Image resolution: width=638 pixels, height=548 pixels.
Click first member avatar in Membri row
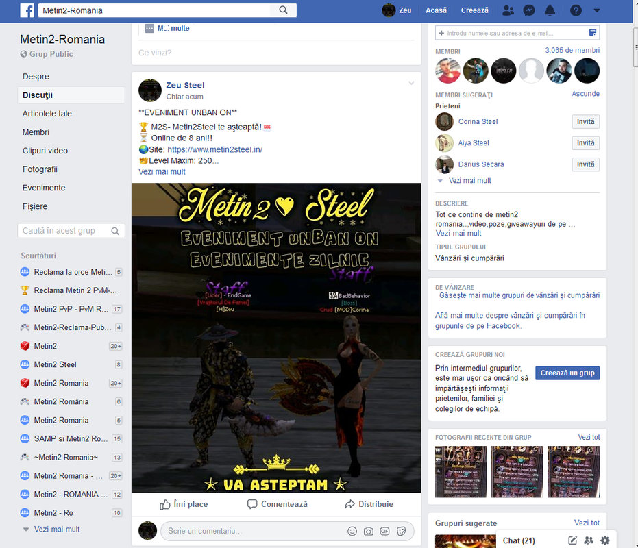tap(448, 71)
